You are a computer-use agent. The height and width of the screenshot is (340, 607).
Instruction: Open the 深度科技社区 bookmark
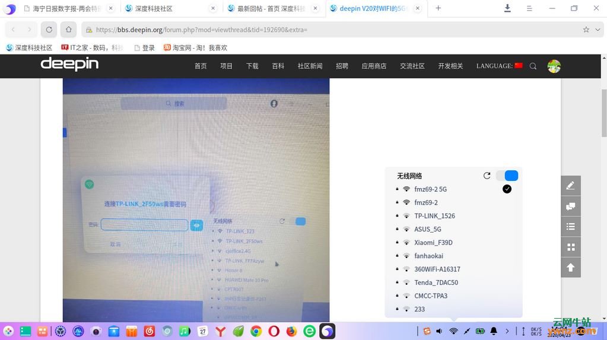[x=29, y=47]
